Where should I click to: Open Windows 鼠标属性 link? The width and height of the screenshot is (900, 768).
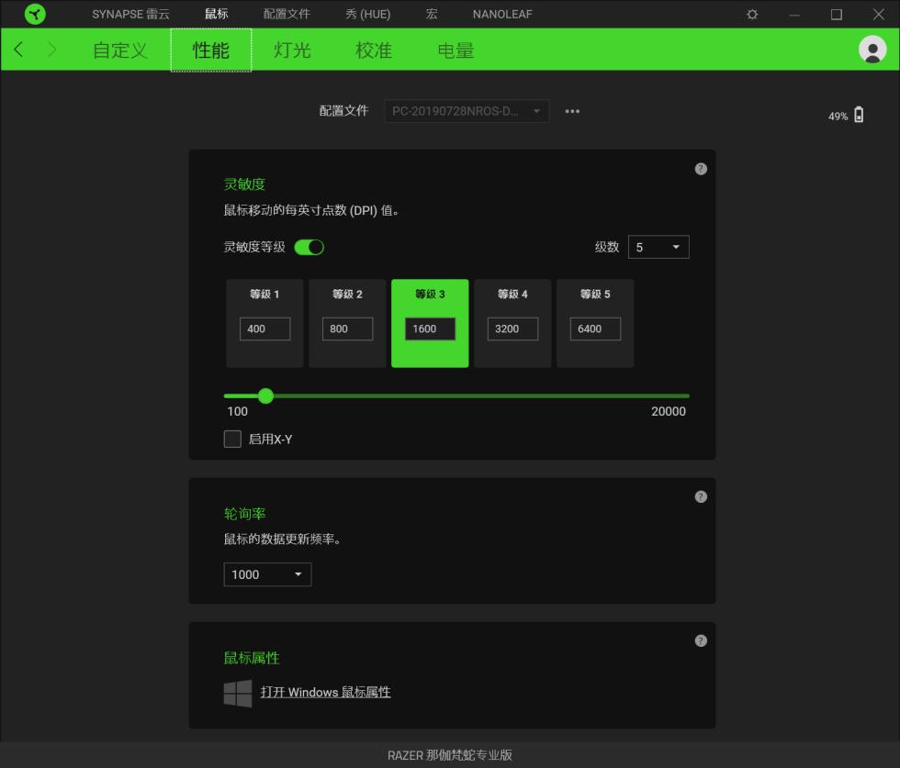(x=325, y=692)
